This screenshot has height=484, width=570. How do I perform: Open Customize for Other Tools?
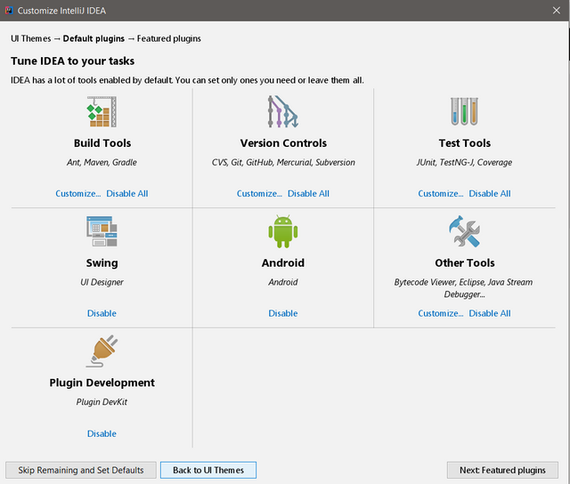440,313
